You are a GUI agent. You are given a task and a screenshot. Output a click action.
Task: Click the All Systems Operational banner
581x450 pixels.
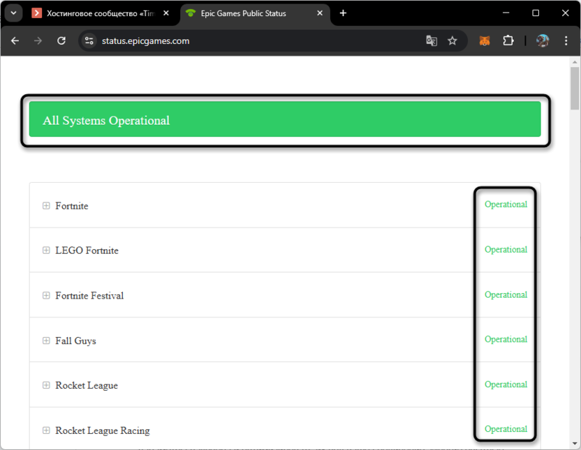click(285, 119)
